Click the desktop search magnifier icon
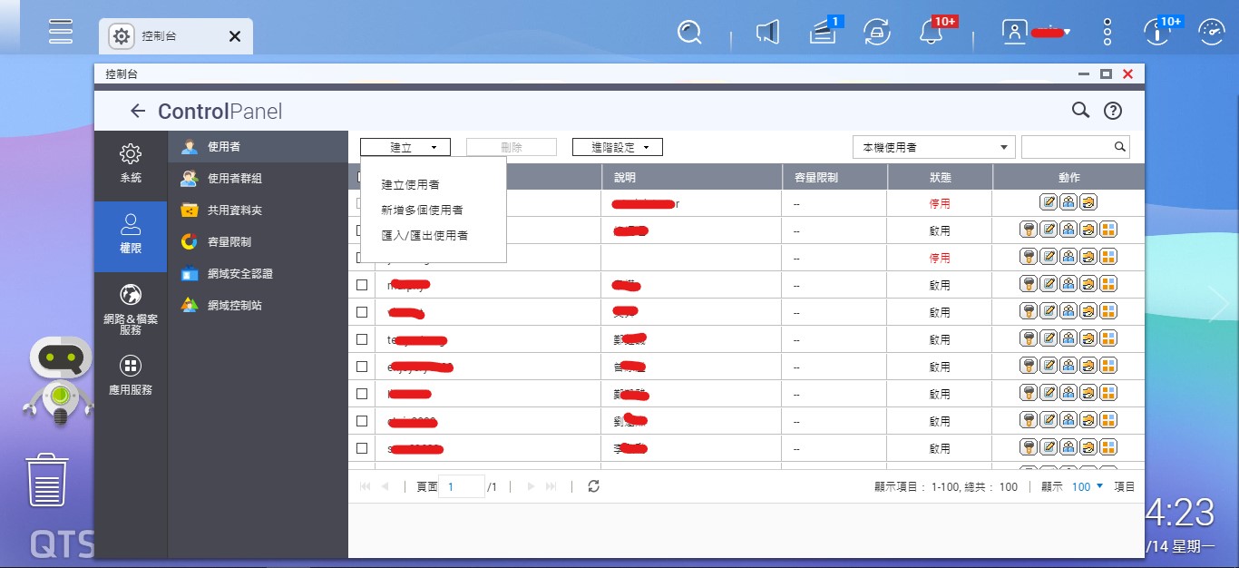Image resolution: width=1239 pixels, height=568 pixels. tap(689, 33)
